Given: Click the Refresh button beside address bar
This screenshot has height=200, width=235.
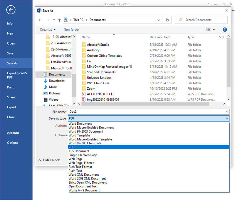Looking at the screenshot, I should (x=167, y=20).
